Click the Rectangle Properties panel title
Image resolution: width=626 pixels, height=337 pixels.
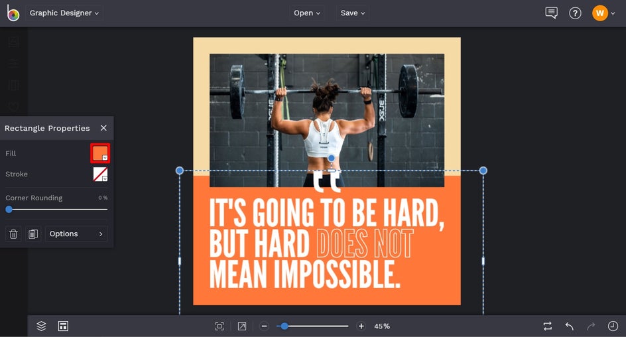tap(47, 128)
